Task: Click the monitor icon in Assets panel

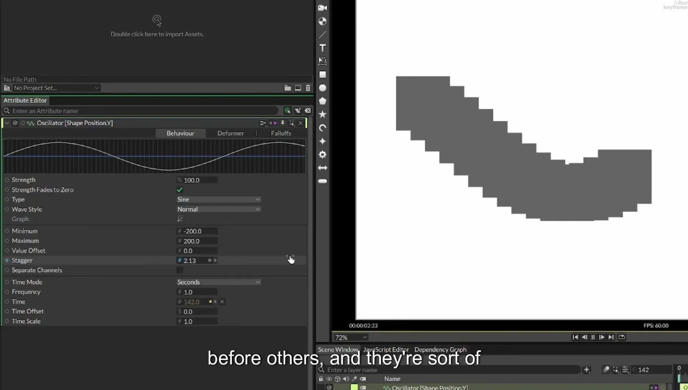Action: 298,88
